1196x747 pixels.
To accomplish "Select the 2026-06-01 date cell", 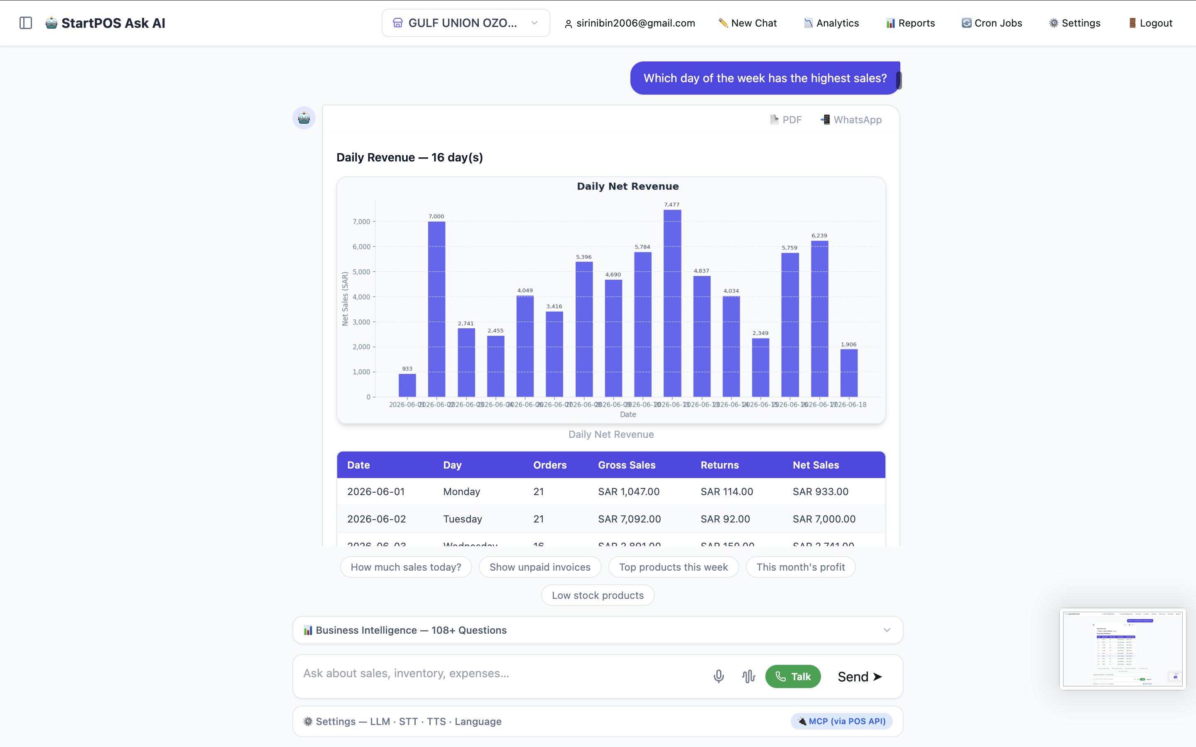I will [375, 492].
